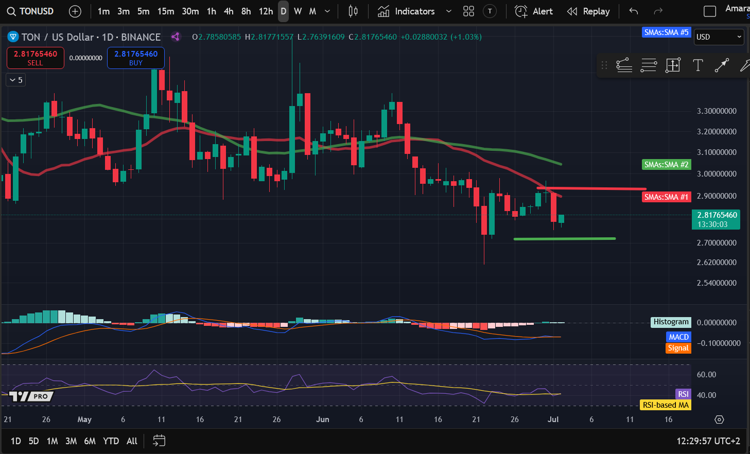750x454 pixels.
Task: Select the 30m timeframe
Action: tap(190, 11)
